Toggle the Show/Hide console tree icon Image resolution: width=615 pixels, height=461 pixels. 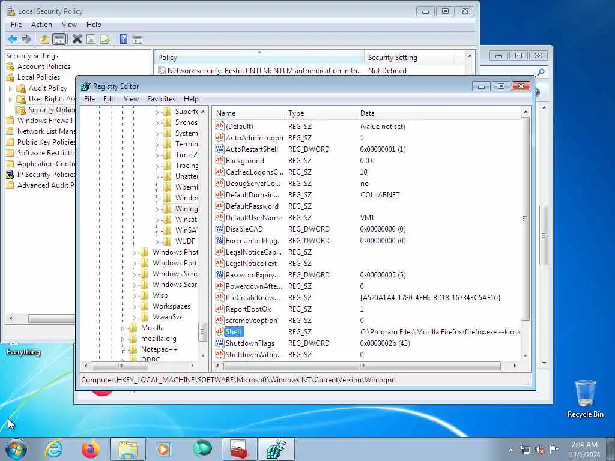point(59,39)
